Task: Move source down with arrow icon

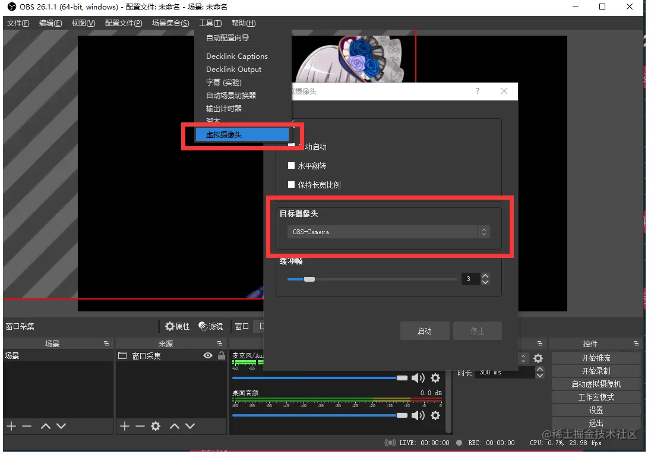Action: point(190,426)
